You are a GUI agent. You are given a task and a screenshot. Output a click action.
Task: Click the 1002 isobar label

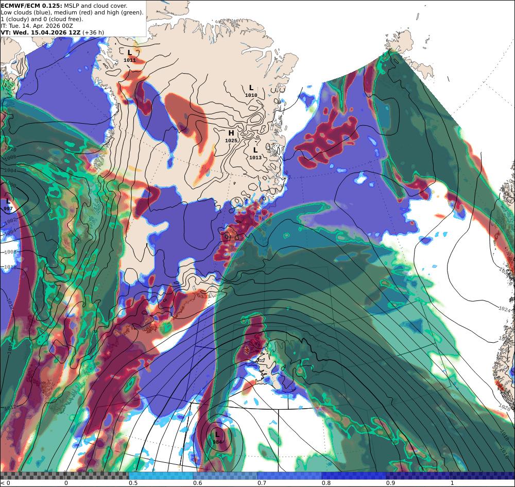pos(10,220)
